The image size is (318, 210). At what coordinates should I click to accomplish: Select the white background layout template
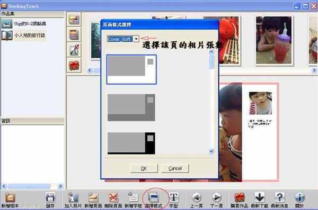tap(131, 69)
